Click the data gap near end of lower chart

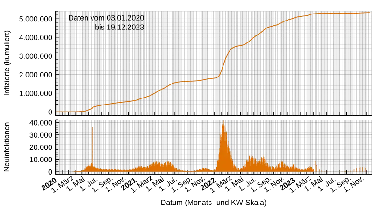coord(334,171)
